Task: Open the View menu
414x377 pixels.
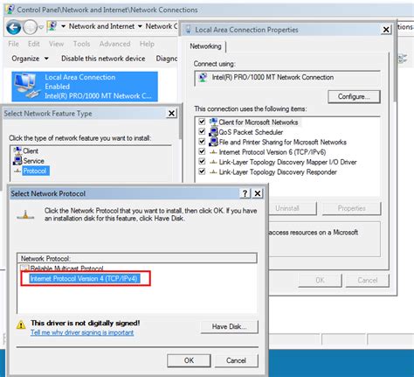Action: tap(56, 44)
